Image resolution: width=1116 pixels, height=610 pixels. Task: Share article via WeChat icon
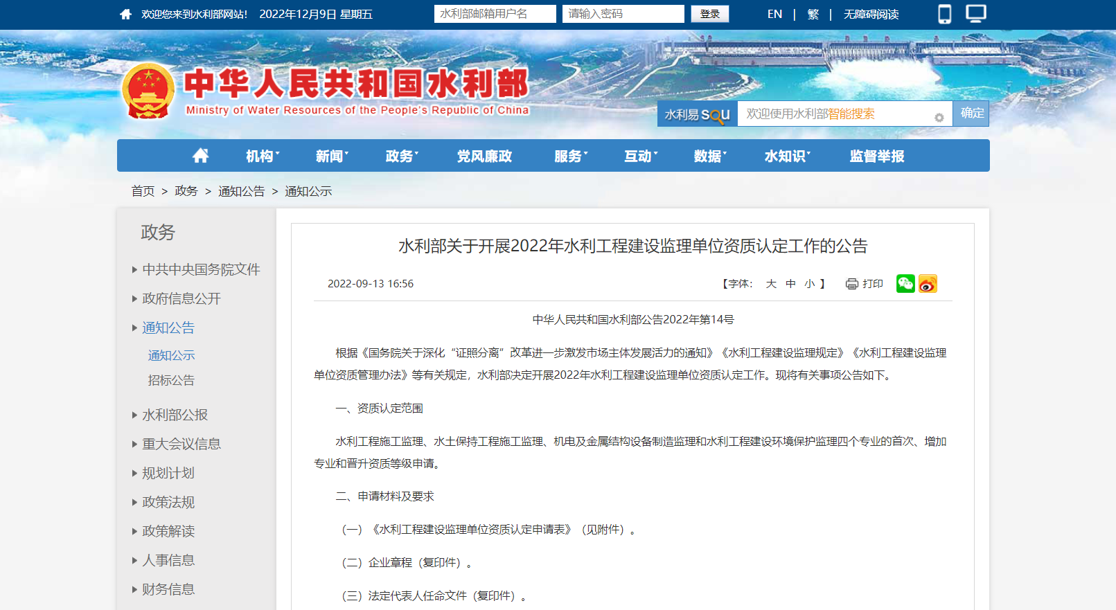[x=905, y=284]
